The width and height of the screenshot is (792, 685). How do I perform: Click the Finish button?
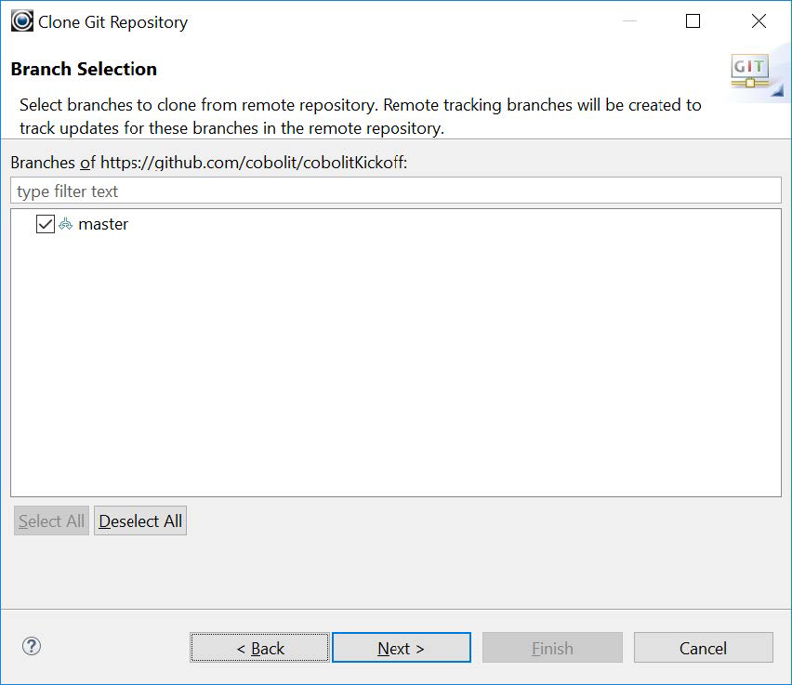tap(552, 648)
